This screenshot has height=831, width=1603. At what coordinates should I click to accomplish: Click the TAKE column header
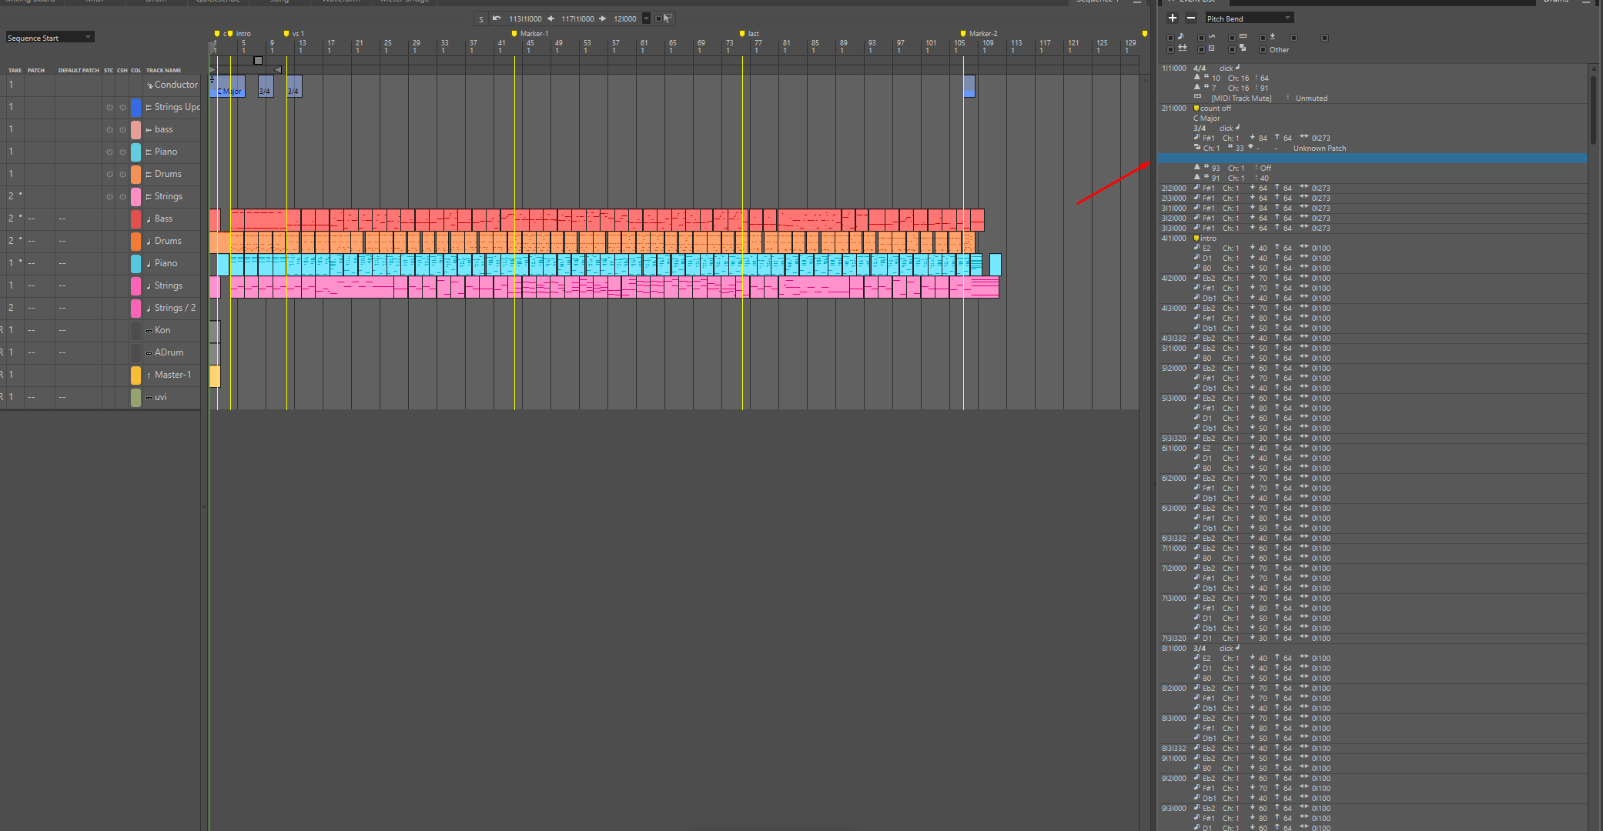pos(15,70)
